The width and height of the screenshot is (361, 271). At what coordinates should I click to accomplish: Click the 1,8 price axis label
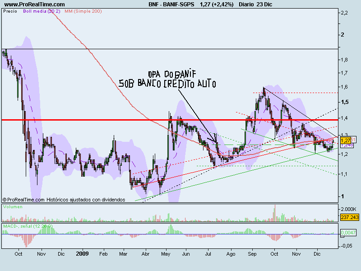(x=344, y=60)
